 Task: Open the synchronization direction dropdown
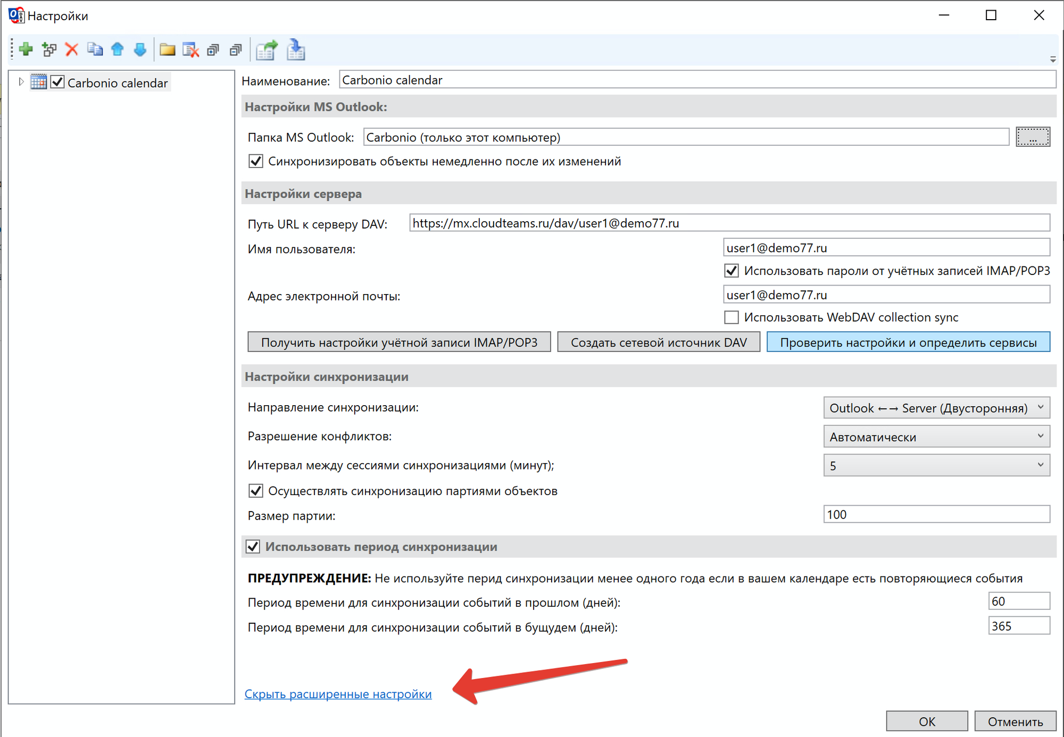point(936,408)
